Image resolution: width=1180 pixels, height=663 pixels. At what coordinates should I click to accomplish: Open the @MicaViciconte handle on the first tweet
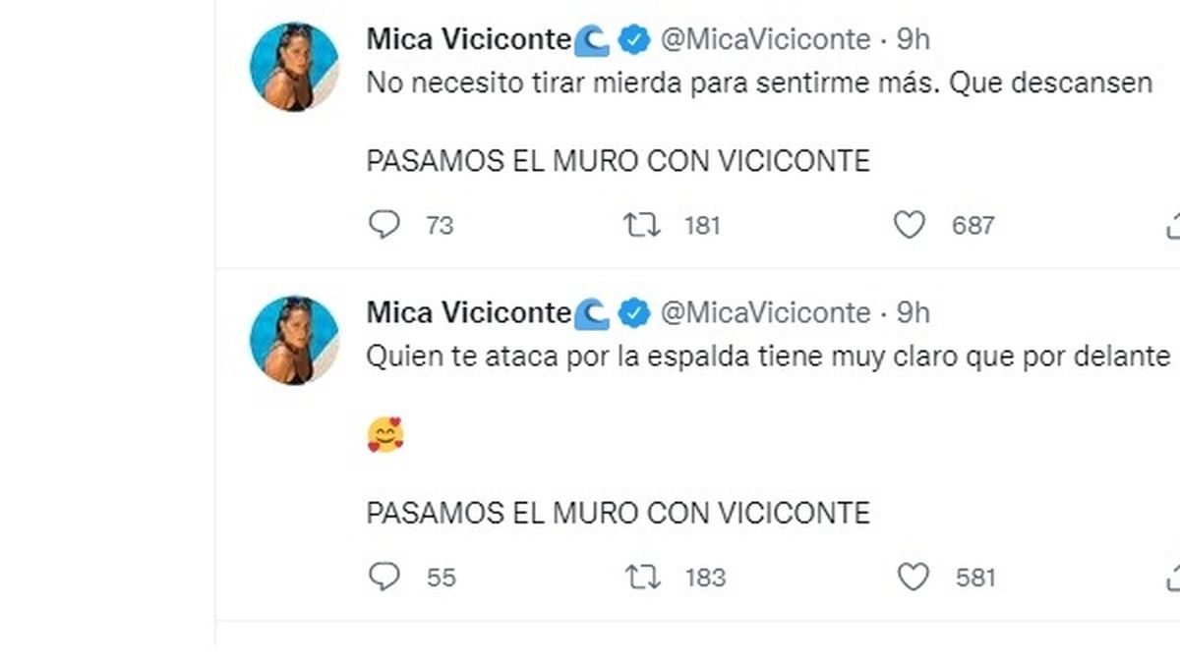765,39
